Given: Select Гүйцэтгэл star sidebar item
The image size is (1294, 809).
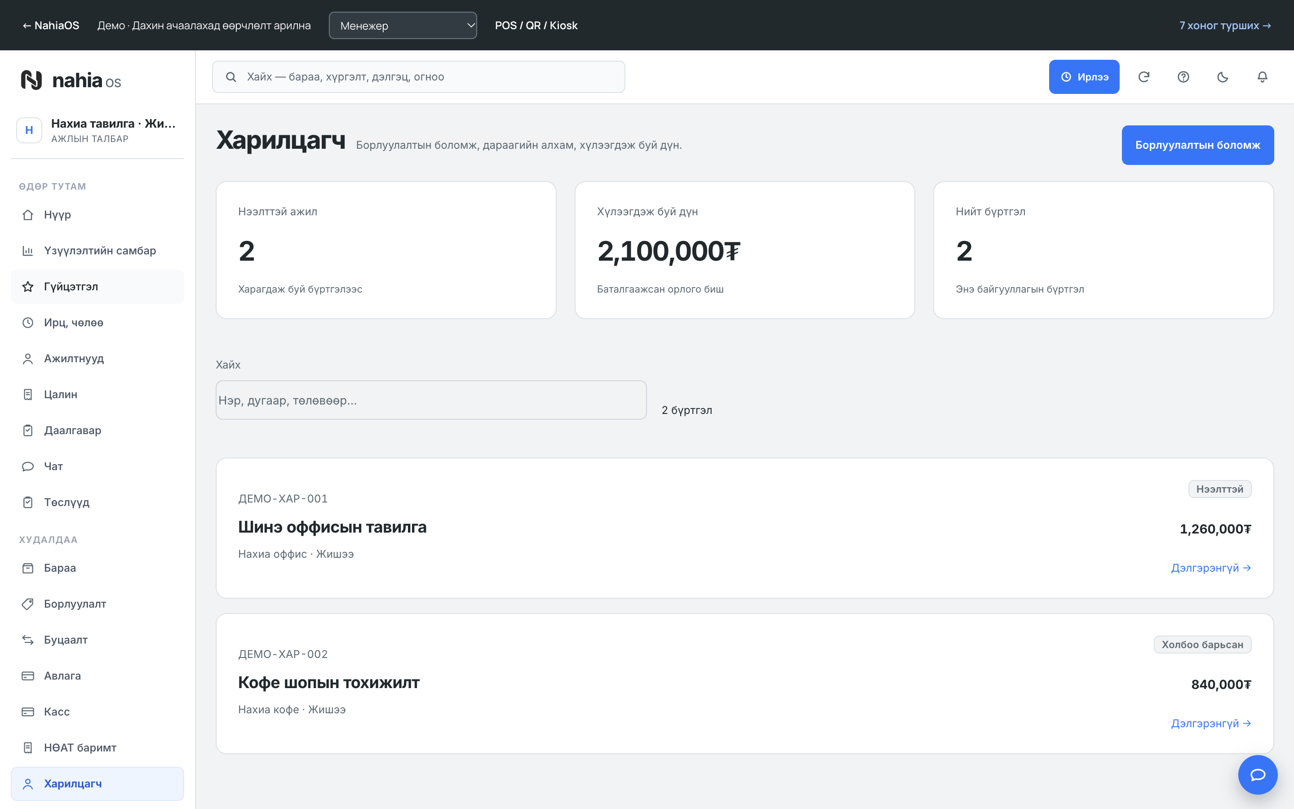Looking at the screenshot, I should point(97,287).
